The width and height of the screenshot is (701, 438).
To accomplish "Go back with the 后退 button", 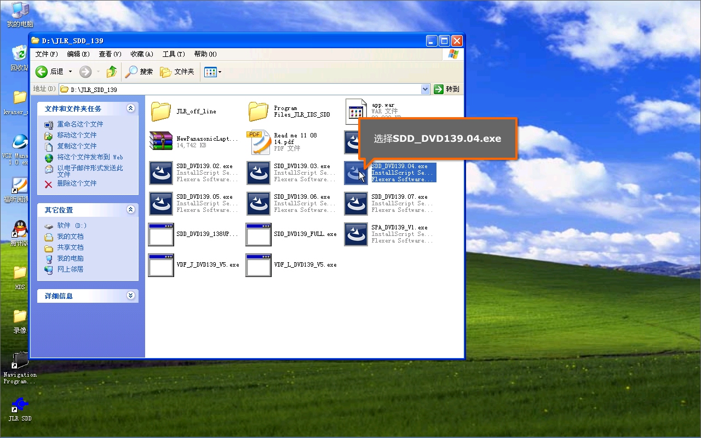I will 49,72.
